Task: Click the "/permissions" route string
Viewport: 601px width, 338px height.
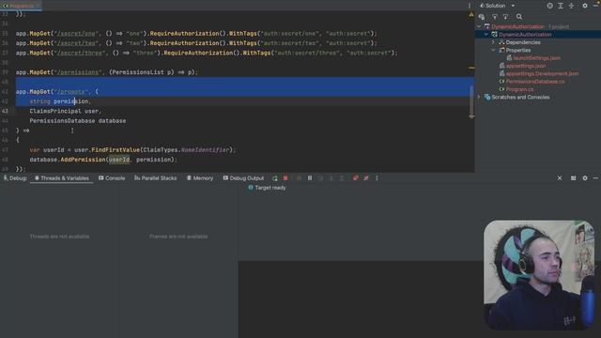Action: point(78,72)
